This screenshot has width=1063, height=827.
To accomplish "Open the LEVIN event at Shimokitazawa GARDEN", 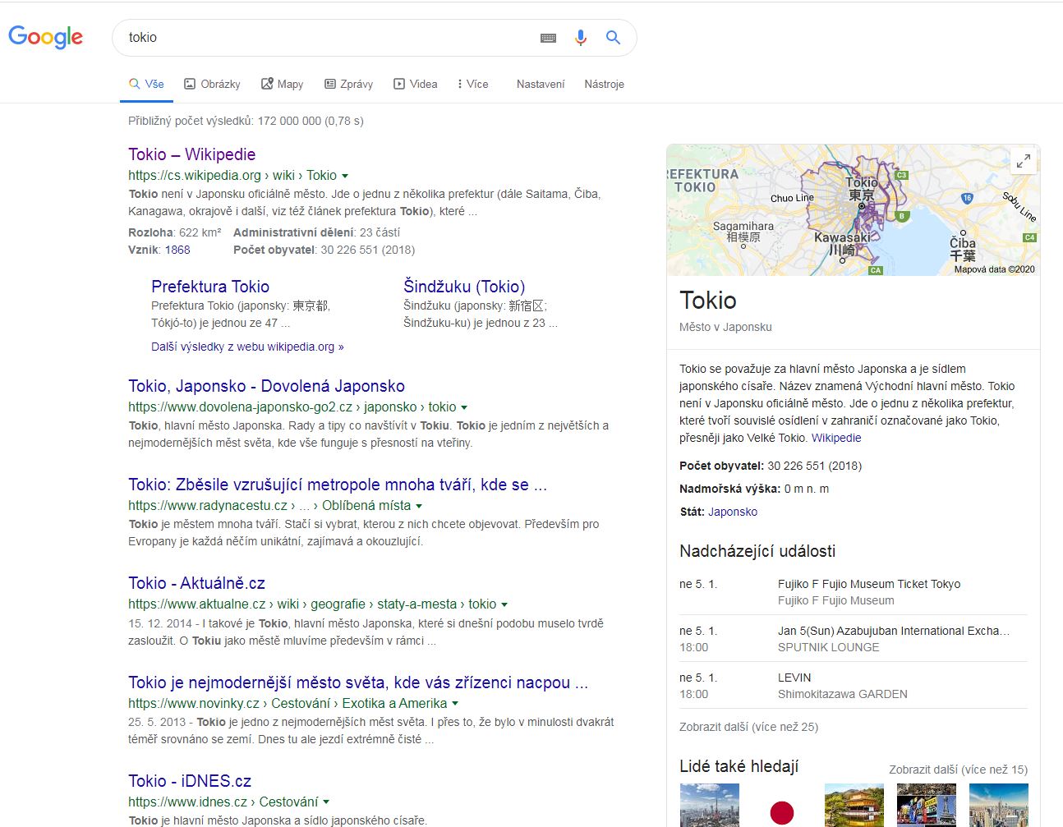I will coord(794,678).
